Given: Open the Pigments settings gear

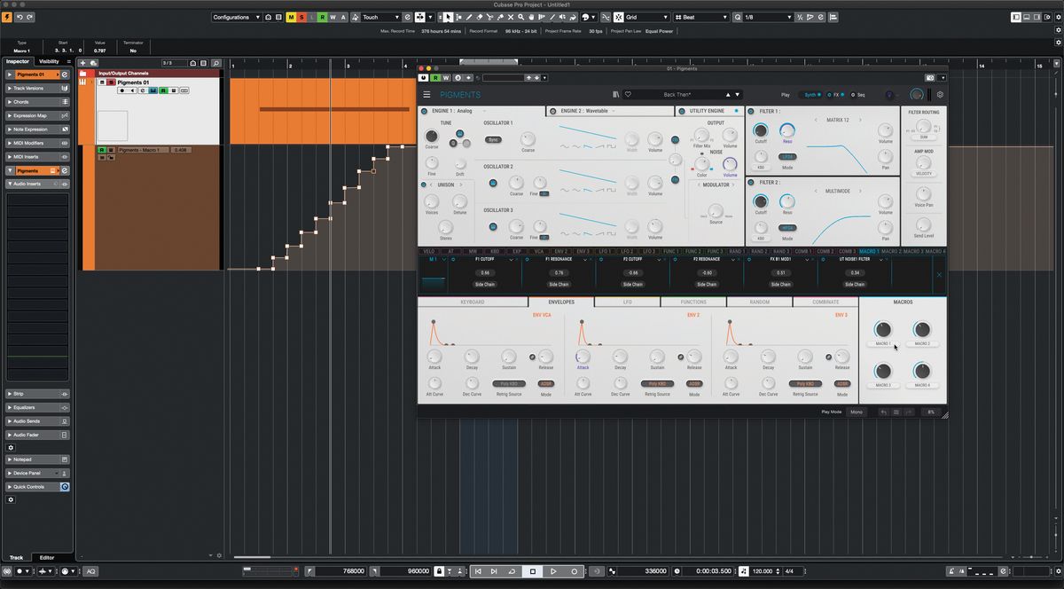Looking at the screenshot, I should [941, 94].
